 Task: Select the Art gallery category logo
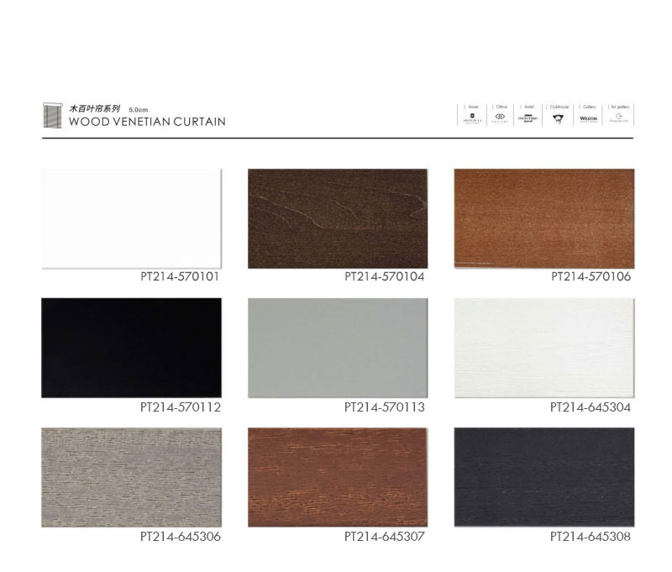pyautogui.click(x=619, y=118)
